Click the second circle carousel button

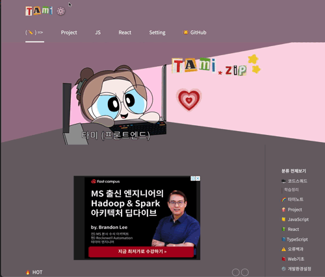point(245,272)
